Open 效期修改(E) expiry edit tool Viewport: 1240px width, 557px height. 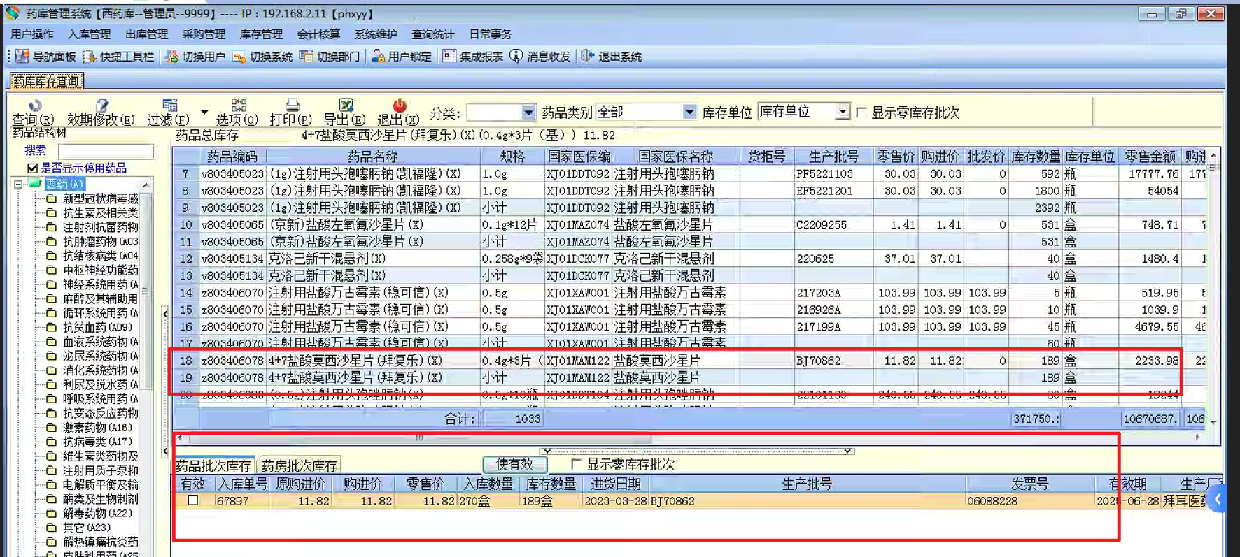click(x=101, y=113)
